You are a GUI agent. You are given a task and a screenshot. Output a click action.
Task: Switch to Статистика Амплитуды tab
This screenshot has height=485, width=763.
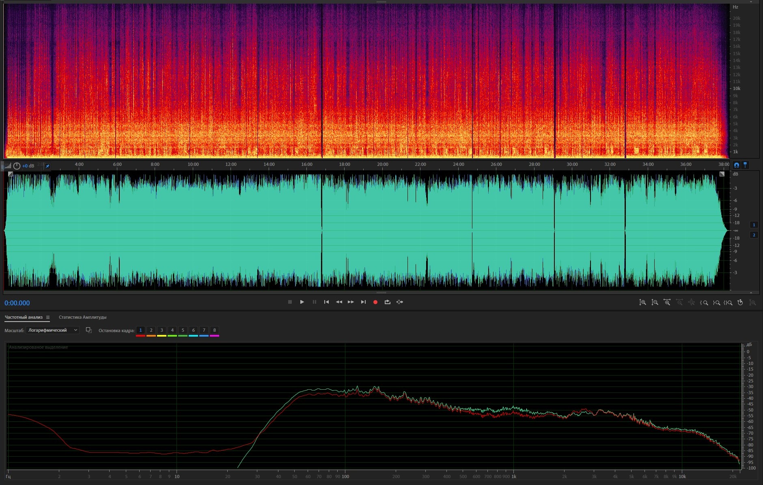coord(82,317)
